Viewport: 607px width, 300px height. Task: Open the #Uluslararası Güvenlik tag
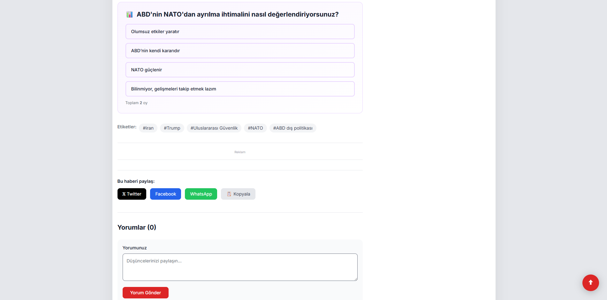click(214, 128)
